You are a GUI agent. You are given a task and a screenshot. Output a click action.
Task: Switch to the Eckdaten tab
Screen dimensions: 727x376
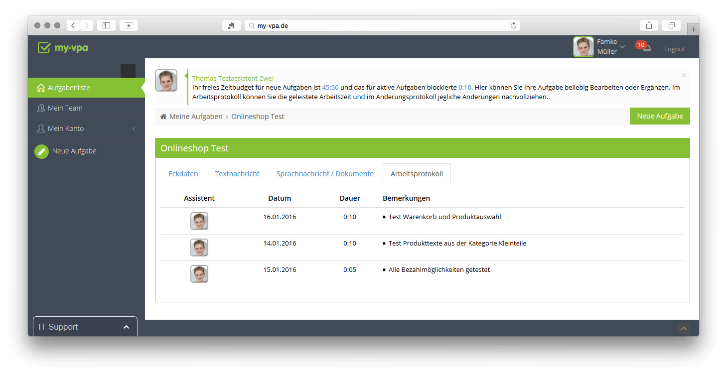(183, 174)
